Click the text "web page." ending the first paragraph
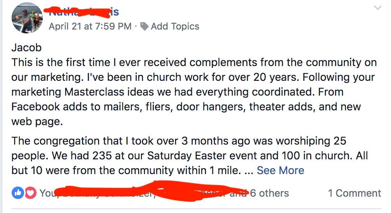The width and height of the screenshot is (391, 213). click(37, 121)
